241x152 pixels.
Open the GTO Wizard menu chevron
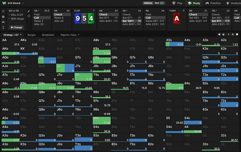[23, 3]
